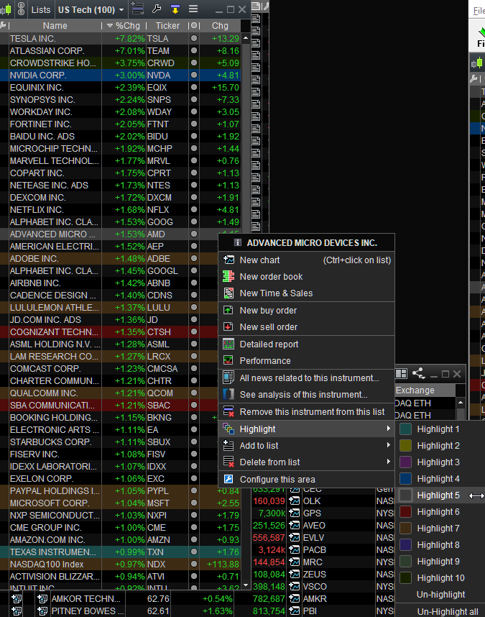Click the yellow down-arrow icon in the toolbar

coord(175,9)
